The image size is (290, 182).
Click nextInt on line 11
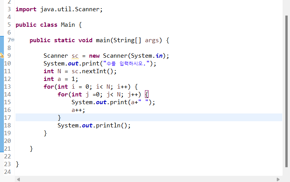[94, 71]
